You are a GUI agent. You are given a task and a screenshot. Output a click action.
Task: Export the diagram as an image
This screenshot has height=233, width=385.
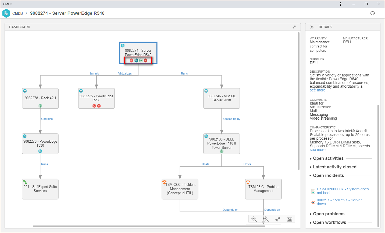(x=290, y=219)
